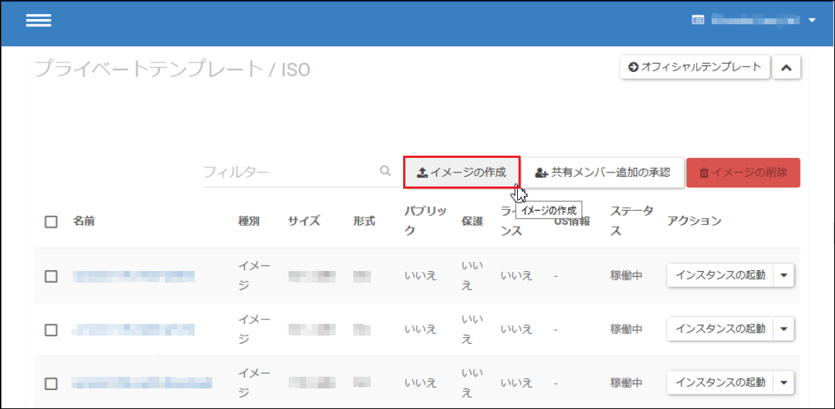Click 稼働中 status in second row

pyautogui.click(x=626, y=330)
